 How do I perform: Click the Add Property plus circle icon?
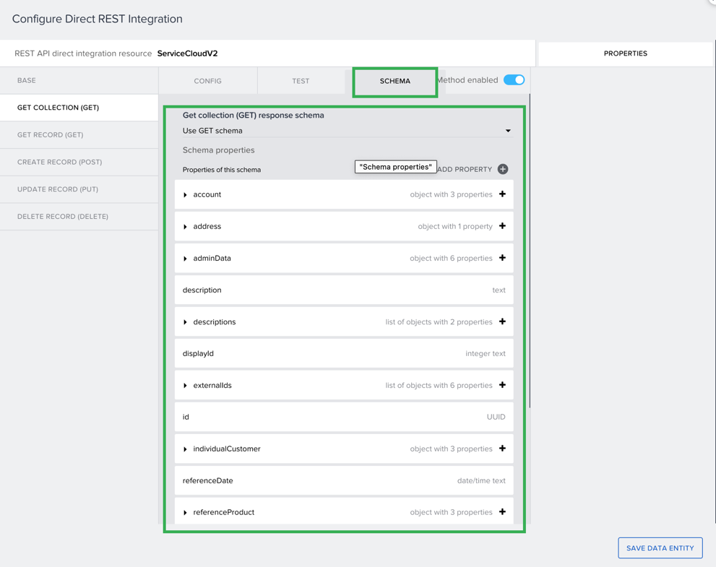click(503, 169)
